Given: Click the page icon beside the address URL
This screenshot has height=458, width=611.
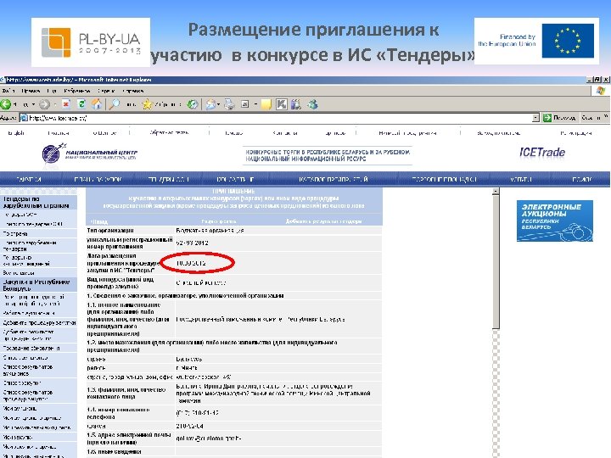Looking at the screenshot, I should (24, 118).
